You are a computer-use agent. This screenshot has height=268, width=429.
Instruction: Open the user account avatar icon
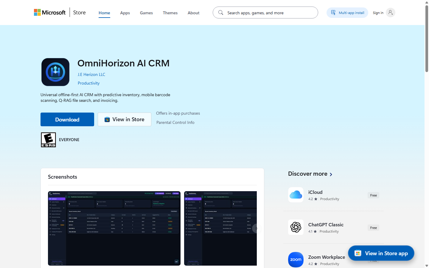390,13
